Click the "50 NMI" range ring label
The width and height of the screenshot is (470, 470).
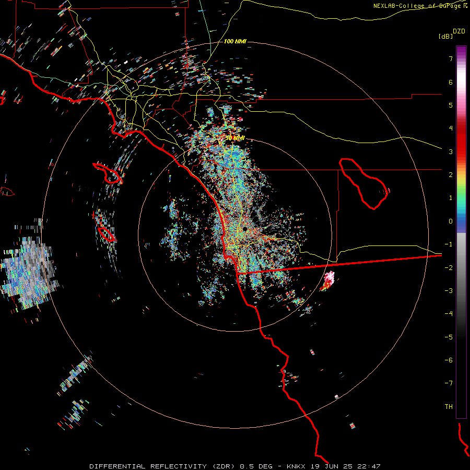click(235, 138)
